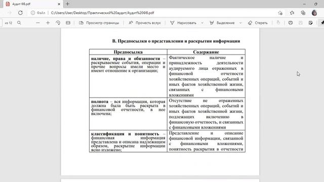The image size is (324, 182).
Task: Open a new browser tab
Action: tap(67, 4)
